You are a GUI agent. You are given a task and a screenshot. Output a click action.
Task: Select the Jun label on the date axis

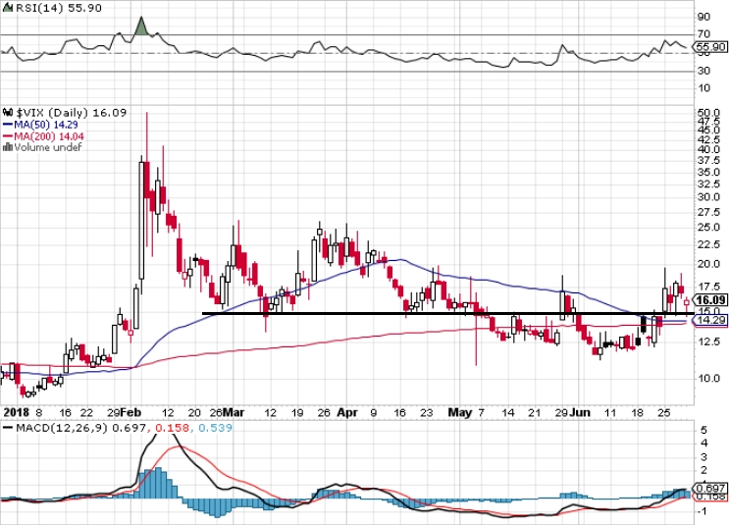click(x=580, y=412)
